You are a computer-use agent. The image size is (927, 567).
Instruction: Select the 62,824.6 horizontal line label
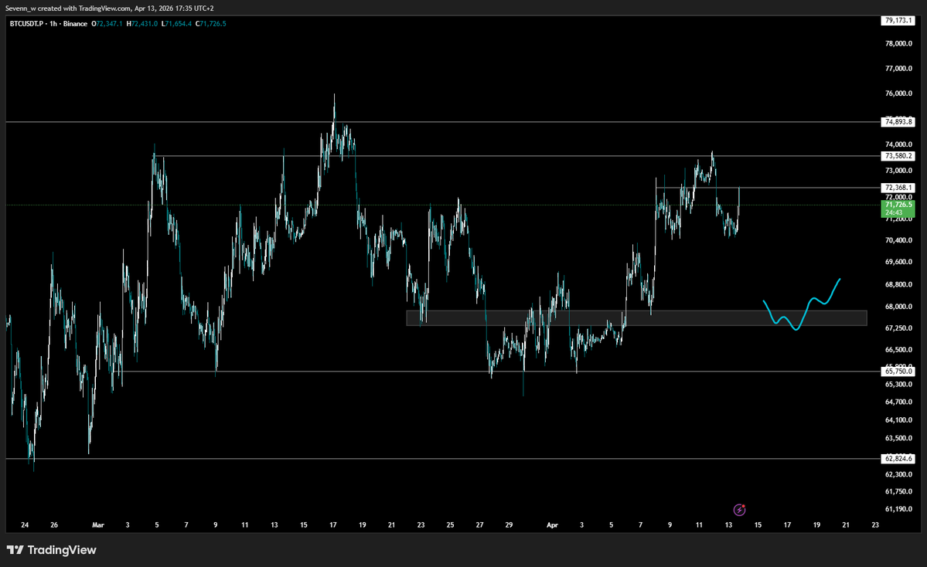(x=898, y=459)
